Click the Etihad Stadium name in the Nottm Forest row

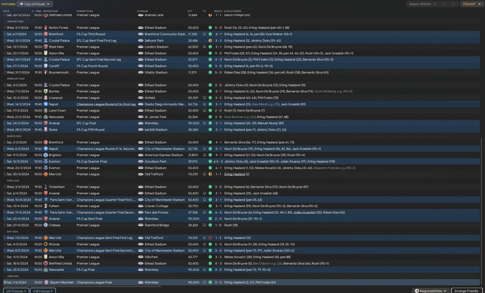coord(155,28)
